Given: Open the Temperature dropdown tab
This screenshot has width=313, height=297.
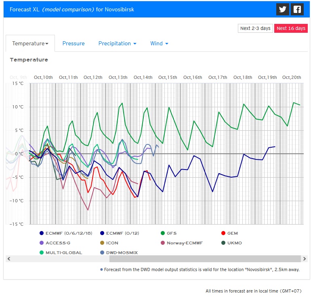Looking at the screenshot, I should coord(30,43).
